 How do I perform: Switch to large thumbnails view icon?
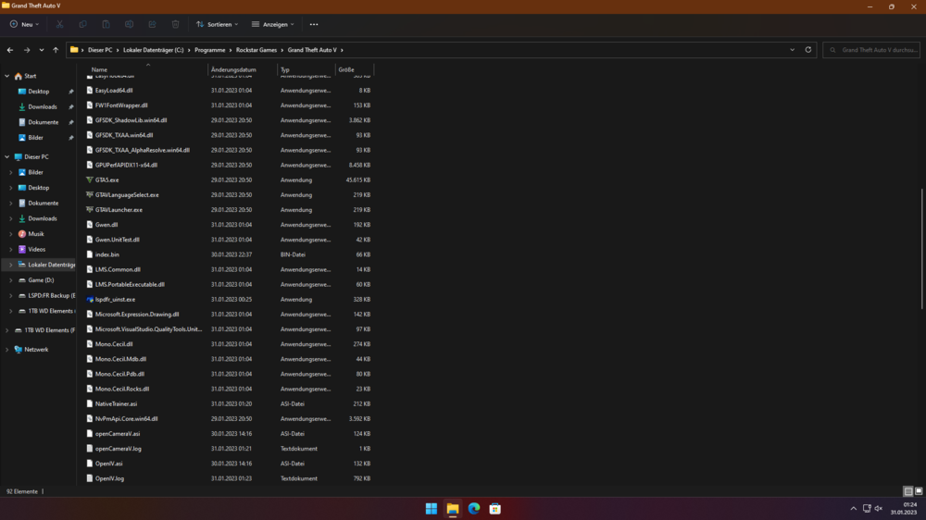pos(919,491)
